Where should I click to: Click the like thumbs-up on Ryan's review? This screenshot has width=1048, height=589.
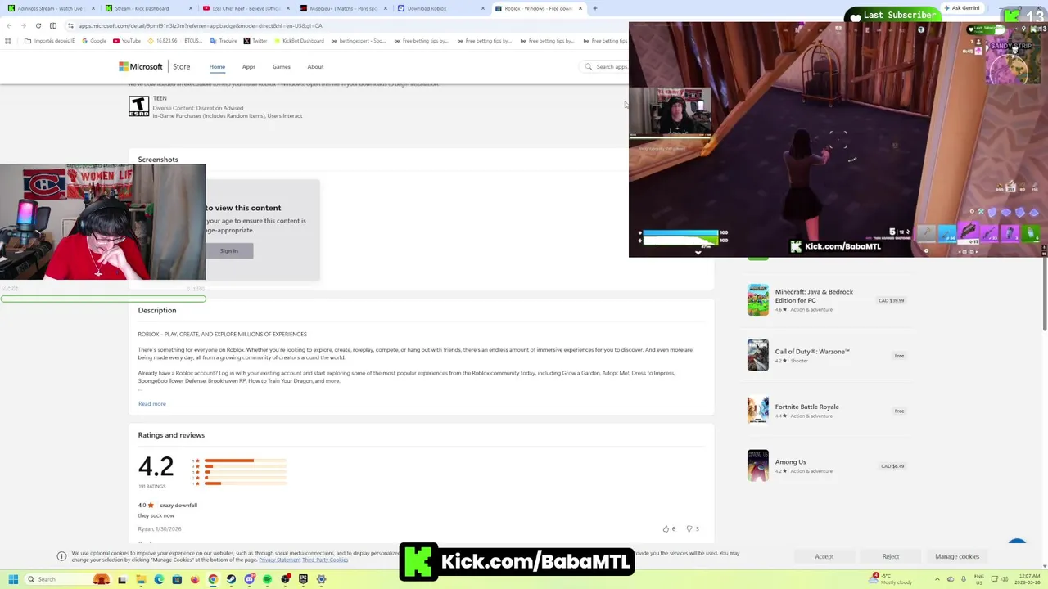coord(666,529)
